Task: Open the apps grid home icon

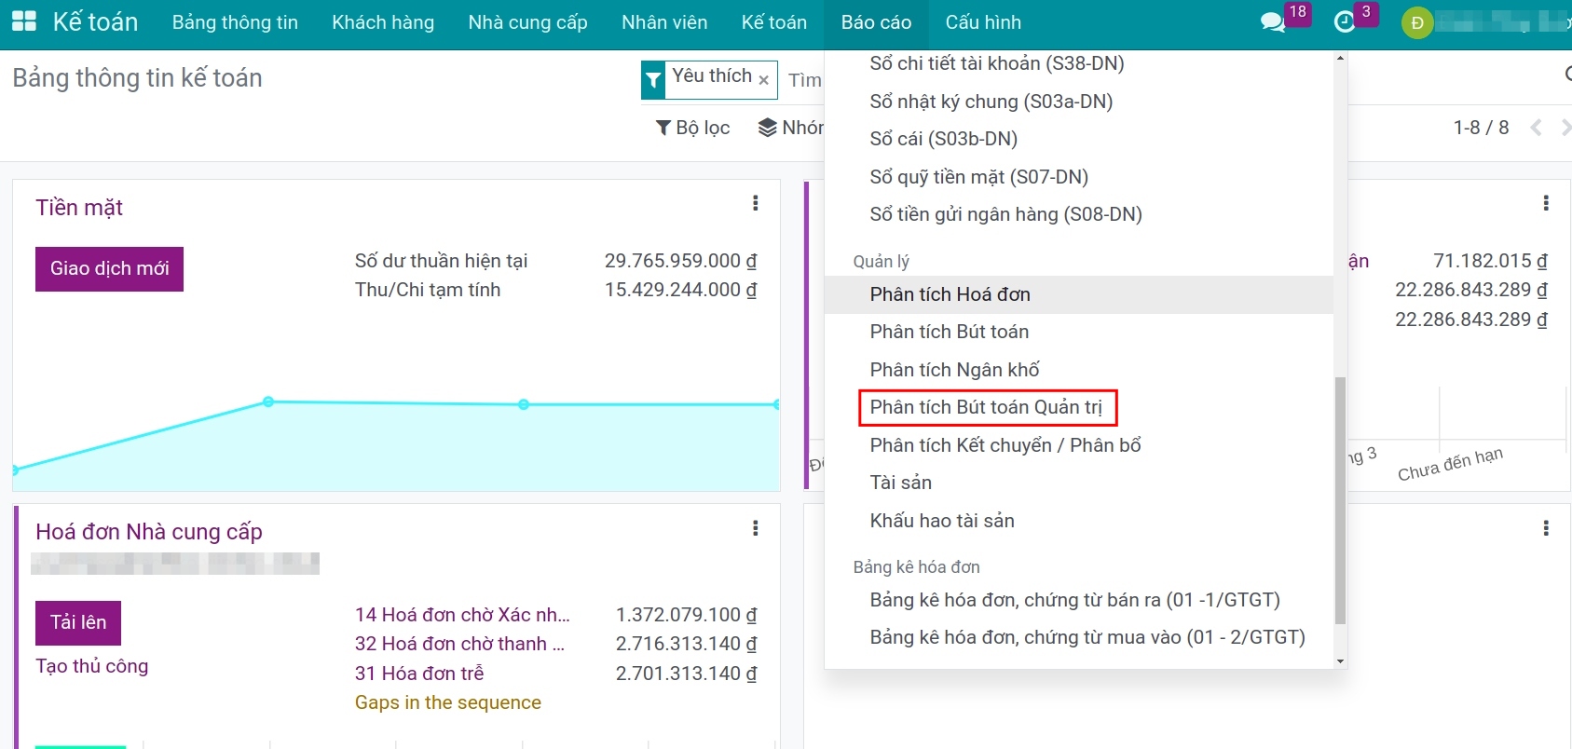Action: click(23, 22)
